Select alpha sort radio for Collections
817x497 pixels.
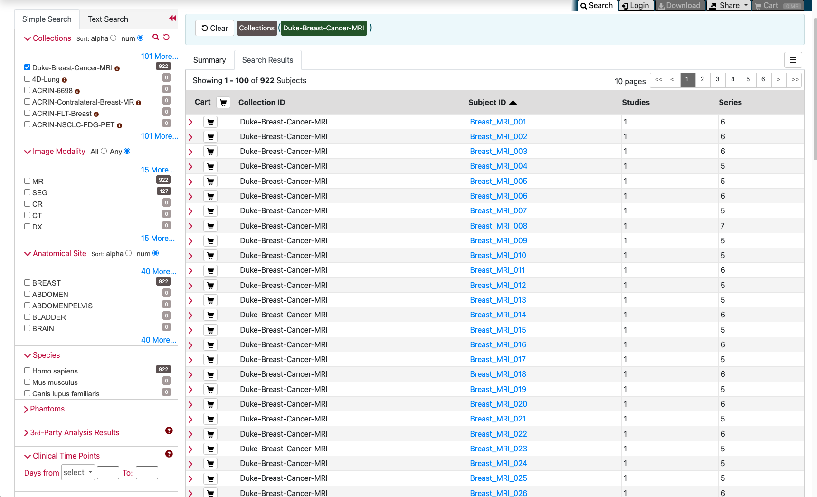click(x=114, y=38)
